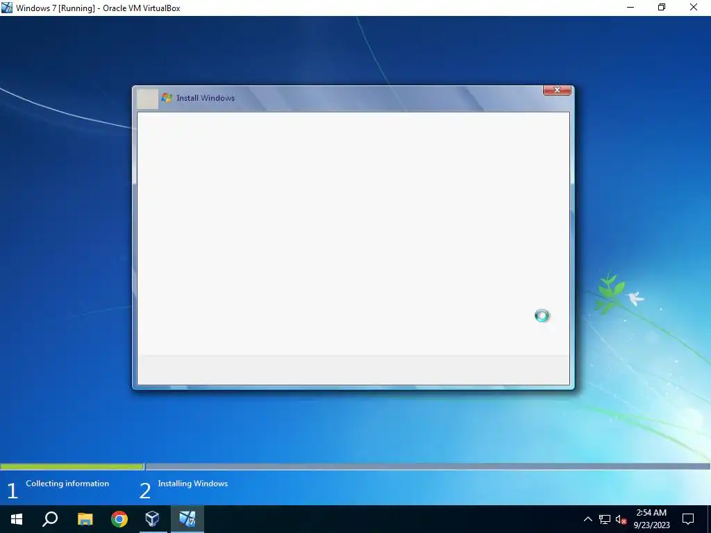Screen dimensions: 711x533
Task: Open network status tray icon
Action: click(x=605, y=519)
